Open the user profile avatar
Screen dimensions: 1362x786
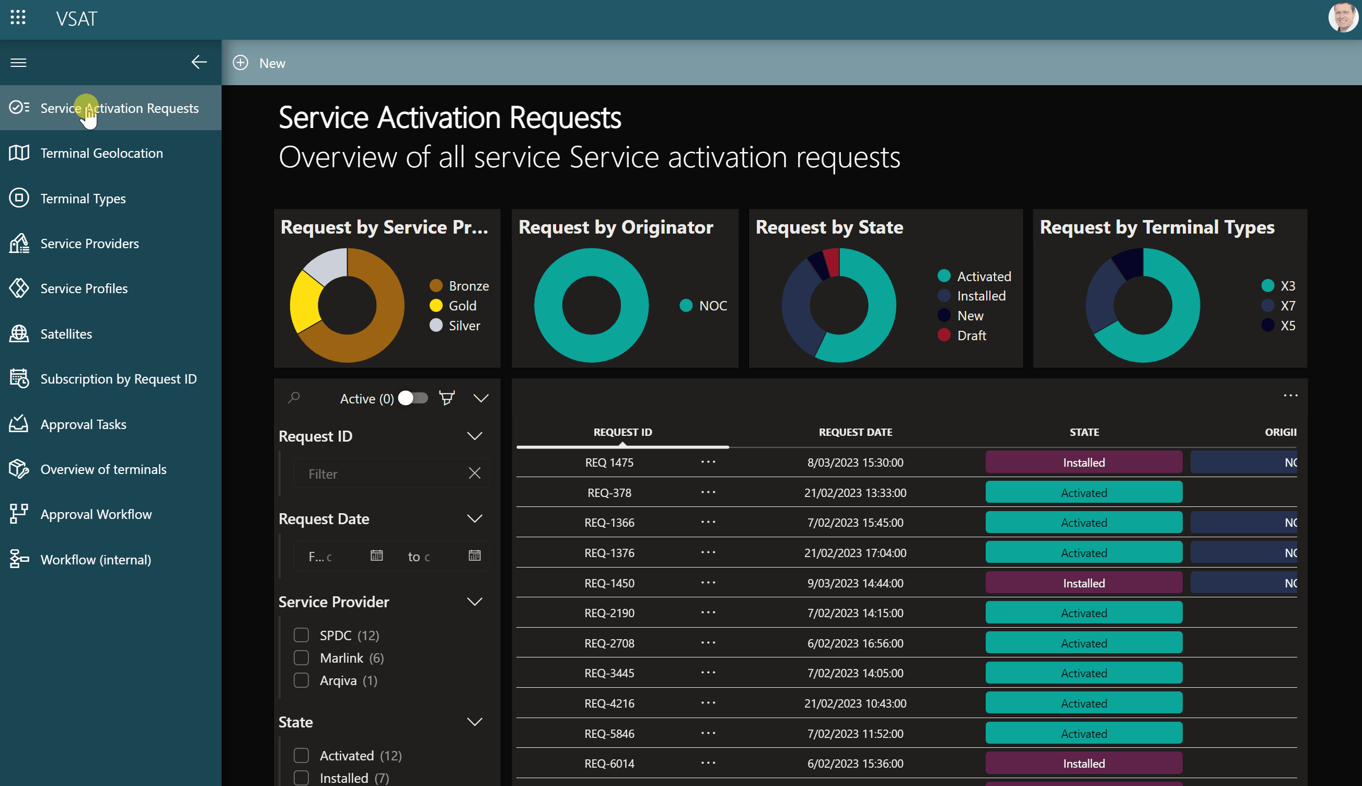tap(1343, 18)
